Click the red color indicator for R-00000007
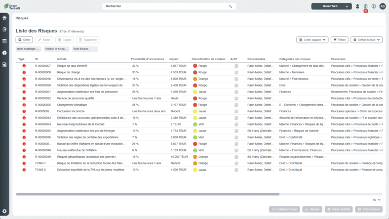Viewport: 389px width, 219px height. [195, 66]
